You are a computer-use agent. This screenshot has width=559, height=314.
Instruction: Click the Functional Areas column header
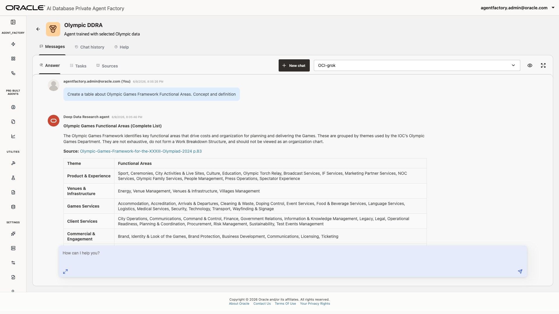[x=270, y=163]
